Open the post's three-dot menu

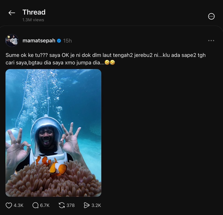[211, 41]
